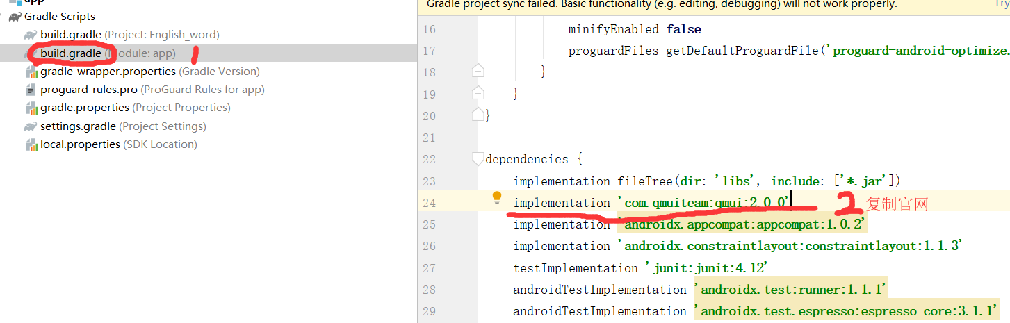Open build.gradle (Project: English_word)
This screenshot has height=323, width=1010.
(x=129, y=34)
